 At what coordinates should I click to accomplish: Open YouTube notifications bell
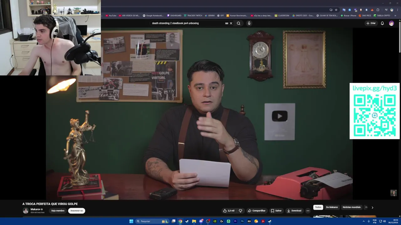pyautogui.click(x=382, y=23)
